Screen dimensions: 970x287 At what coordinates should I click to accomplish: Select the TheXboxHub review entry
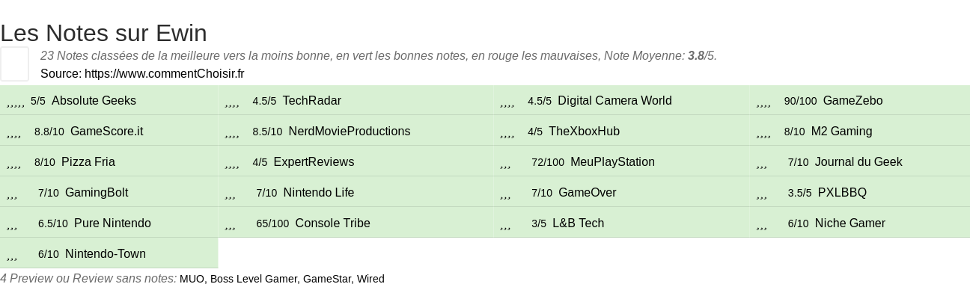click(584, 132)
